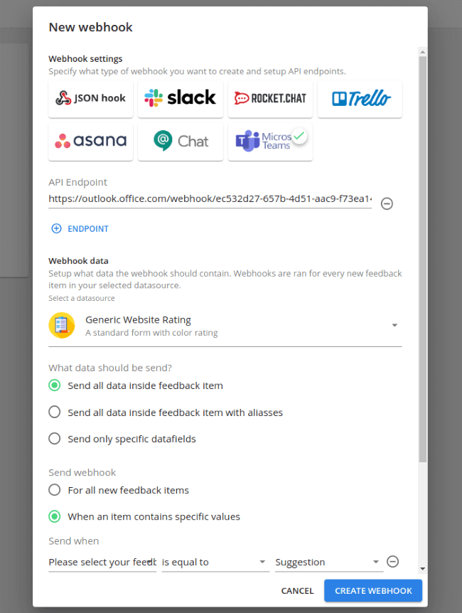Click the CREATE WEBHOOK button

click(x=372, y=590)
